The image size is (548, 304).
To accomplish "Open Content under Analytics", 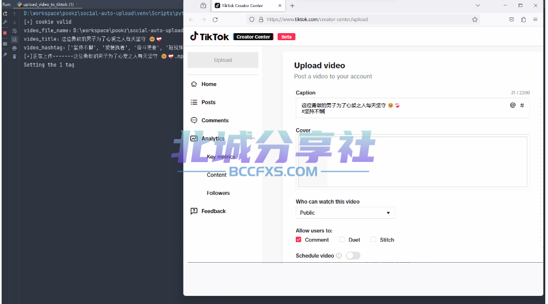I will tap(216, 175).
